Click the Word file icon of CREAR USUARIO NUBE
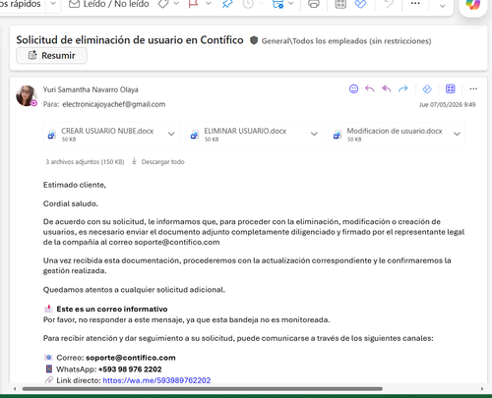492x398 pixels. [52, 135]
